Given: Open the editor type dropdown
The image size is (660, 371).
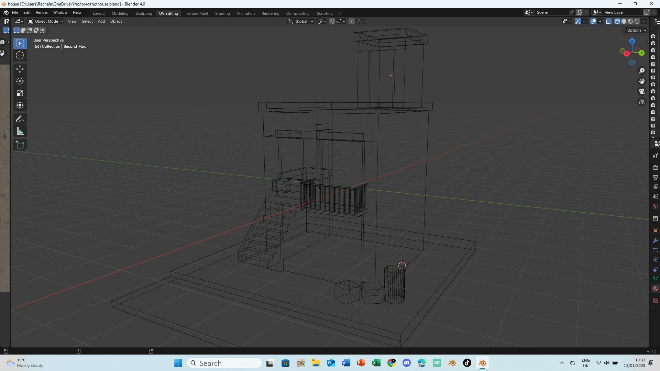Looking at the screenshot, I should (19, 21).
